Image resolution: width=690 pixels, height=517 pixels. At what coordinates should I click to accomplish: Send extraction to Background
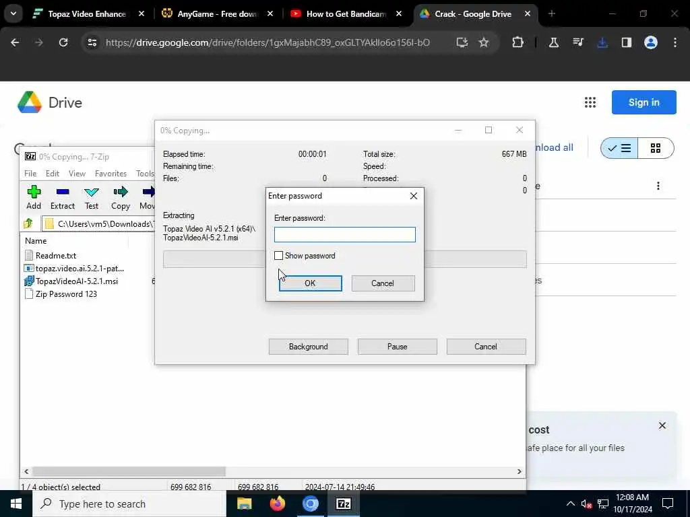click(x=308, y=347)
